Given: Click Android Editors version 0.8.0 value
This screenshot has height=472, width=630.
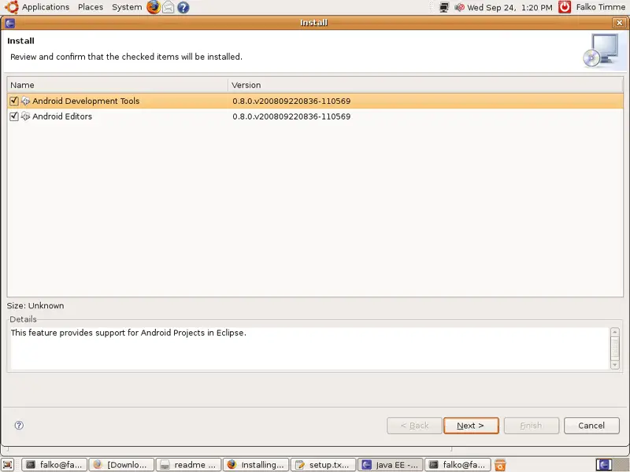Looking at the screenshot, I should [x=291, y=116].
